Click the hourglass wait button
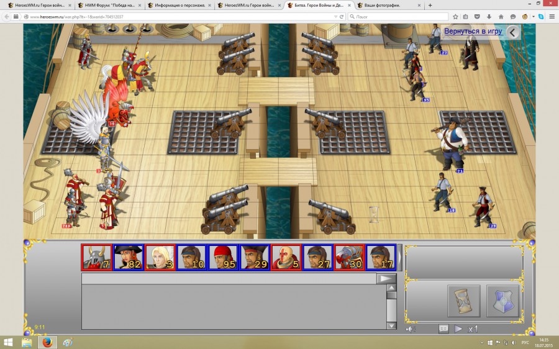Screen dimensions: 559x349 [x=463, y=301]
